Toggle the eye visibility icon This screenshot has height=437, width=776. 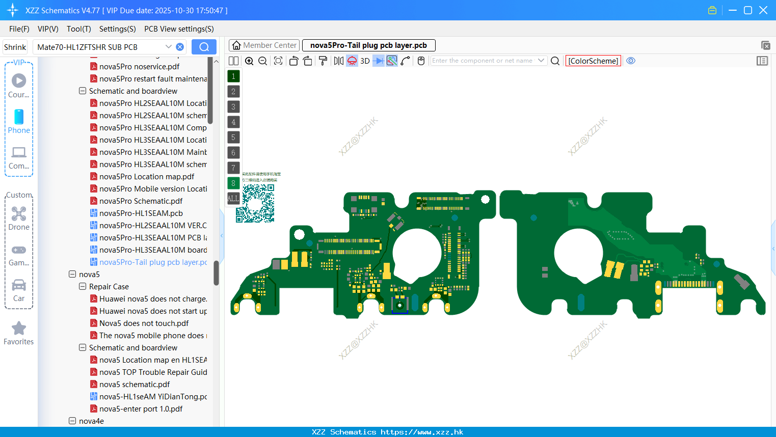coord(631,61)
